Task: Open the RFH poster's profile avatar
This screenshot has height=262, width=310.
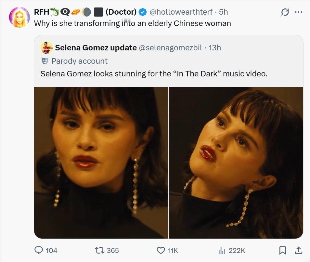Action: 19,17
